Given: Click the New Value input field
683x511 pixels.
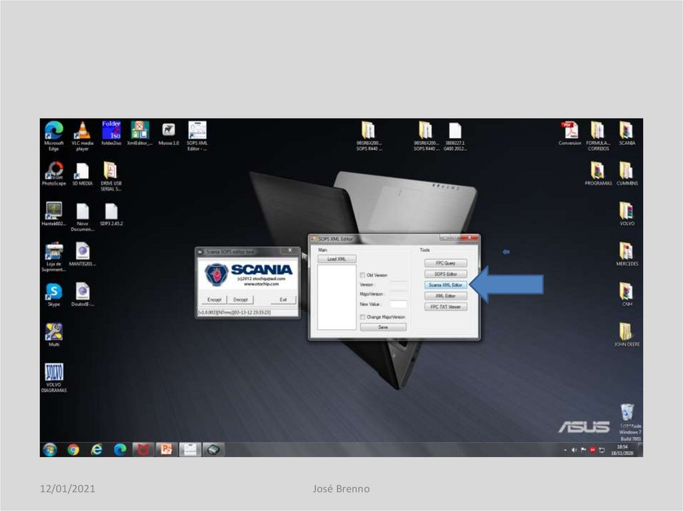Looking at the screenshot, I should [398, 304].
